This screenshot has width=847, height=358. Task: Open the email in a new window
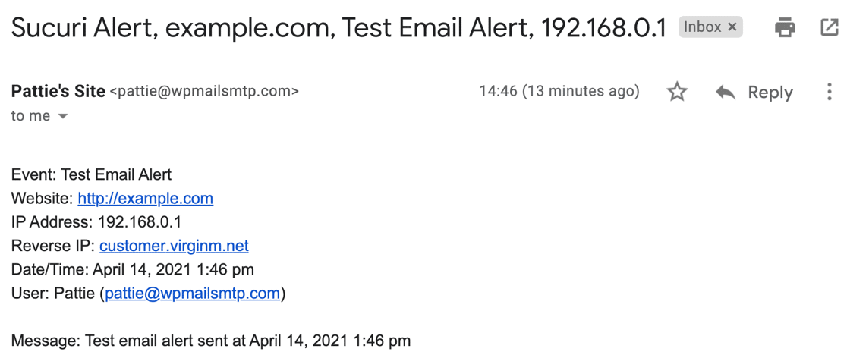click(x=830, y=27)
